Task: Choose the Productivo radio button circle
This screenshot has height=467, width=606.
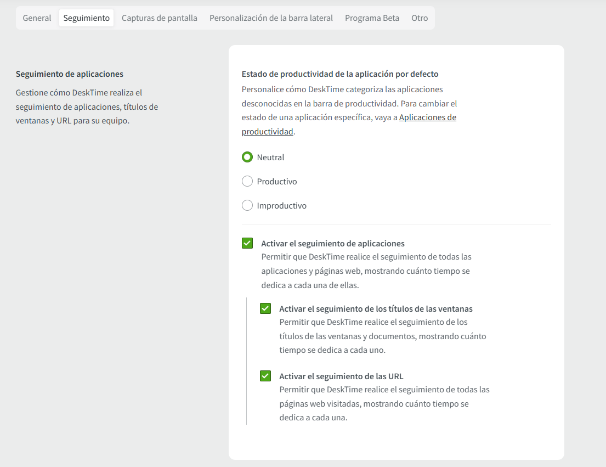Action: pos(247,182)
